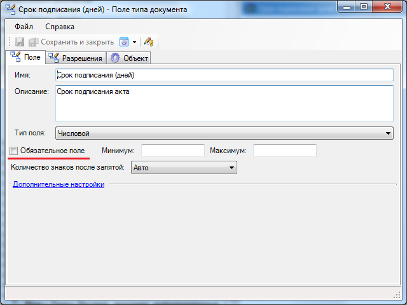Expand the 'Тип поля' dropdown

click(224, 133)
